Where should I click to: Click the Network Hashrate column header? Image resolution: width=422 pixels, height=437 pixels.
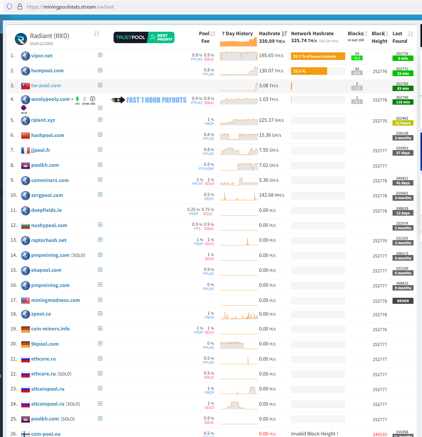312,34
